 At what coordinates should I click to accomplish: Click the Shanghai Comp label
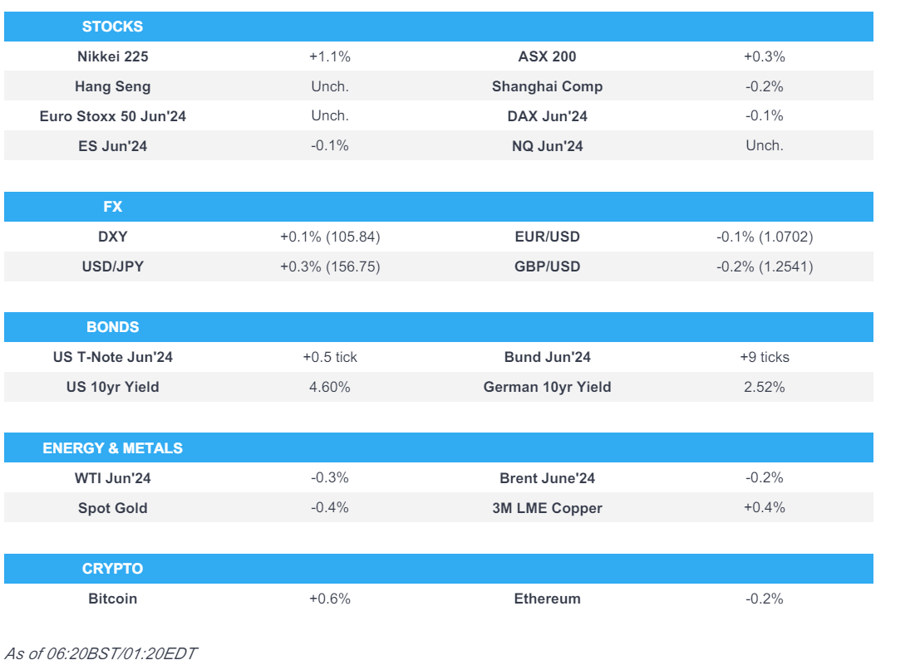(547, 86)
